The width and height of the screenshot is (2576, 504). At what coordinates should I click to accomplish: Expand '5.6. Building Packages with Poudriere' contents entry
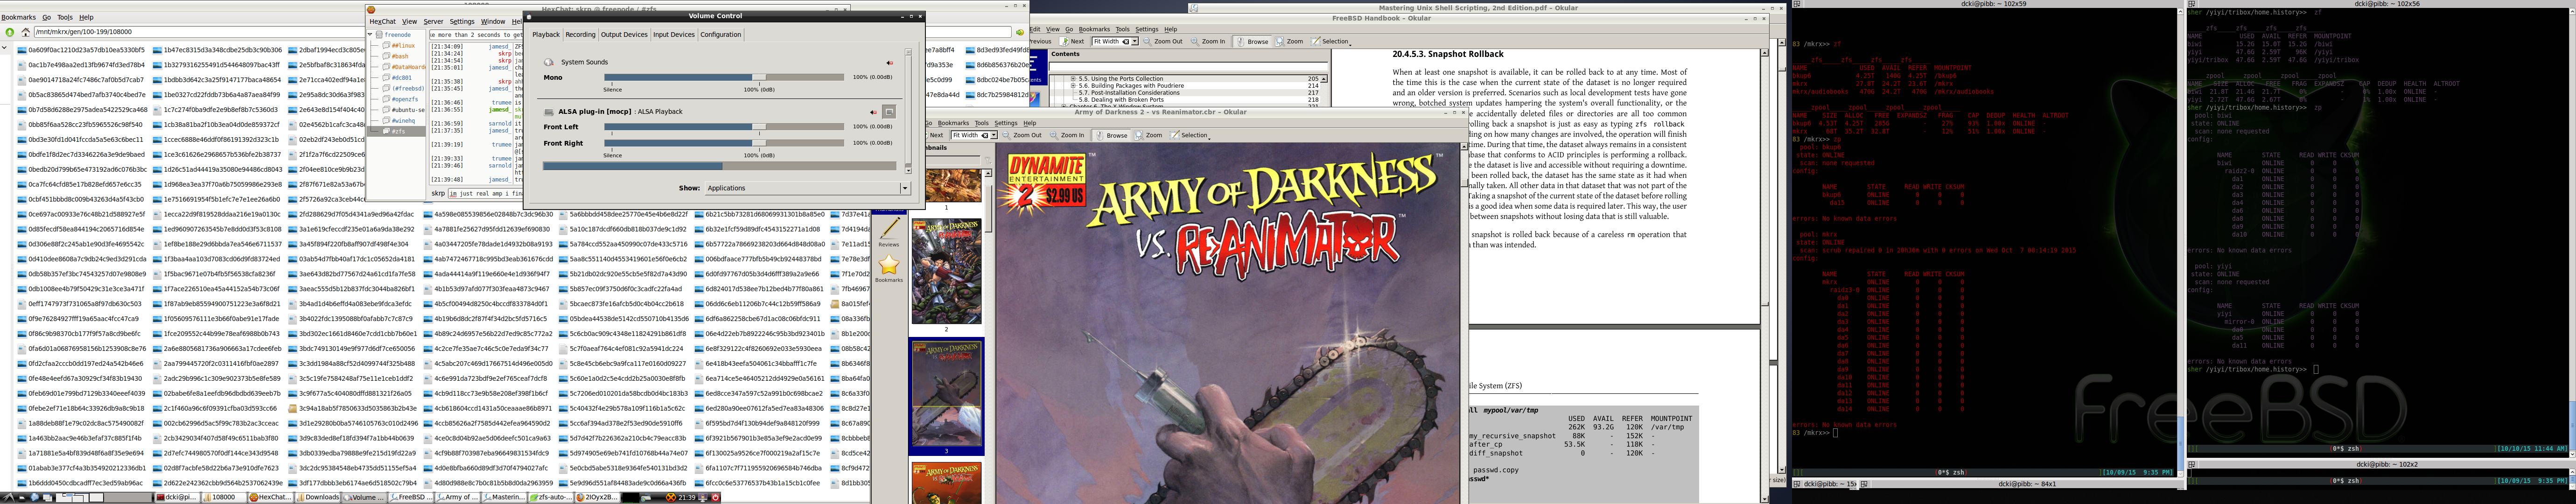coord(1074,85)
